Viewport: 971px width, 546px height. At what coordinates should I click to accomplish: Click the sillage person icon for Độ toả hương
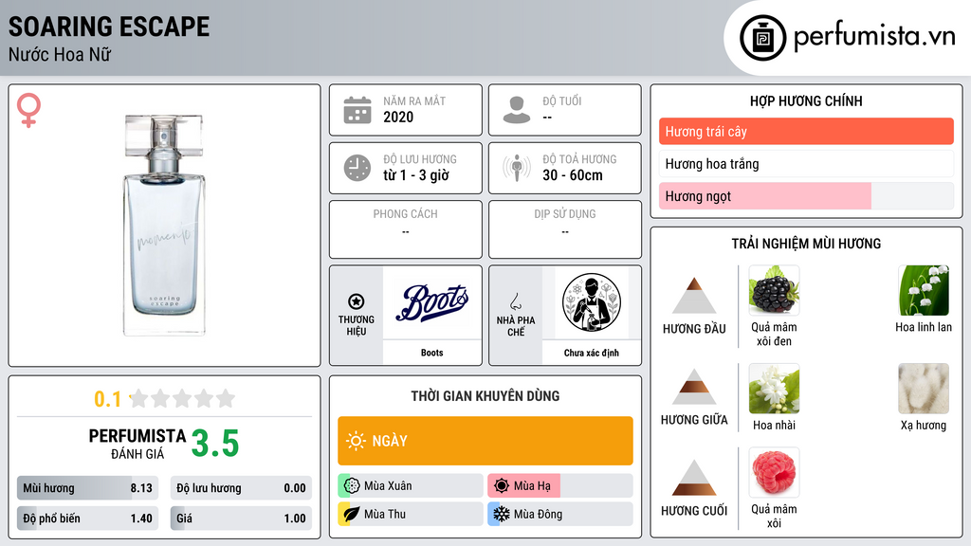(517, 168)
